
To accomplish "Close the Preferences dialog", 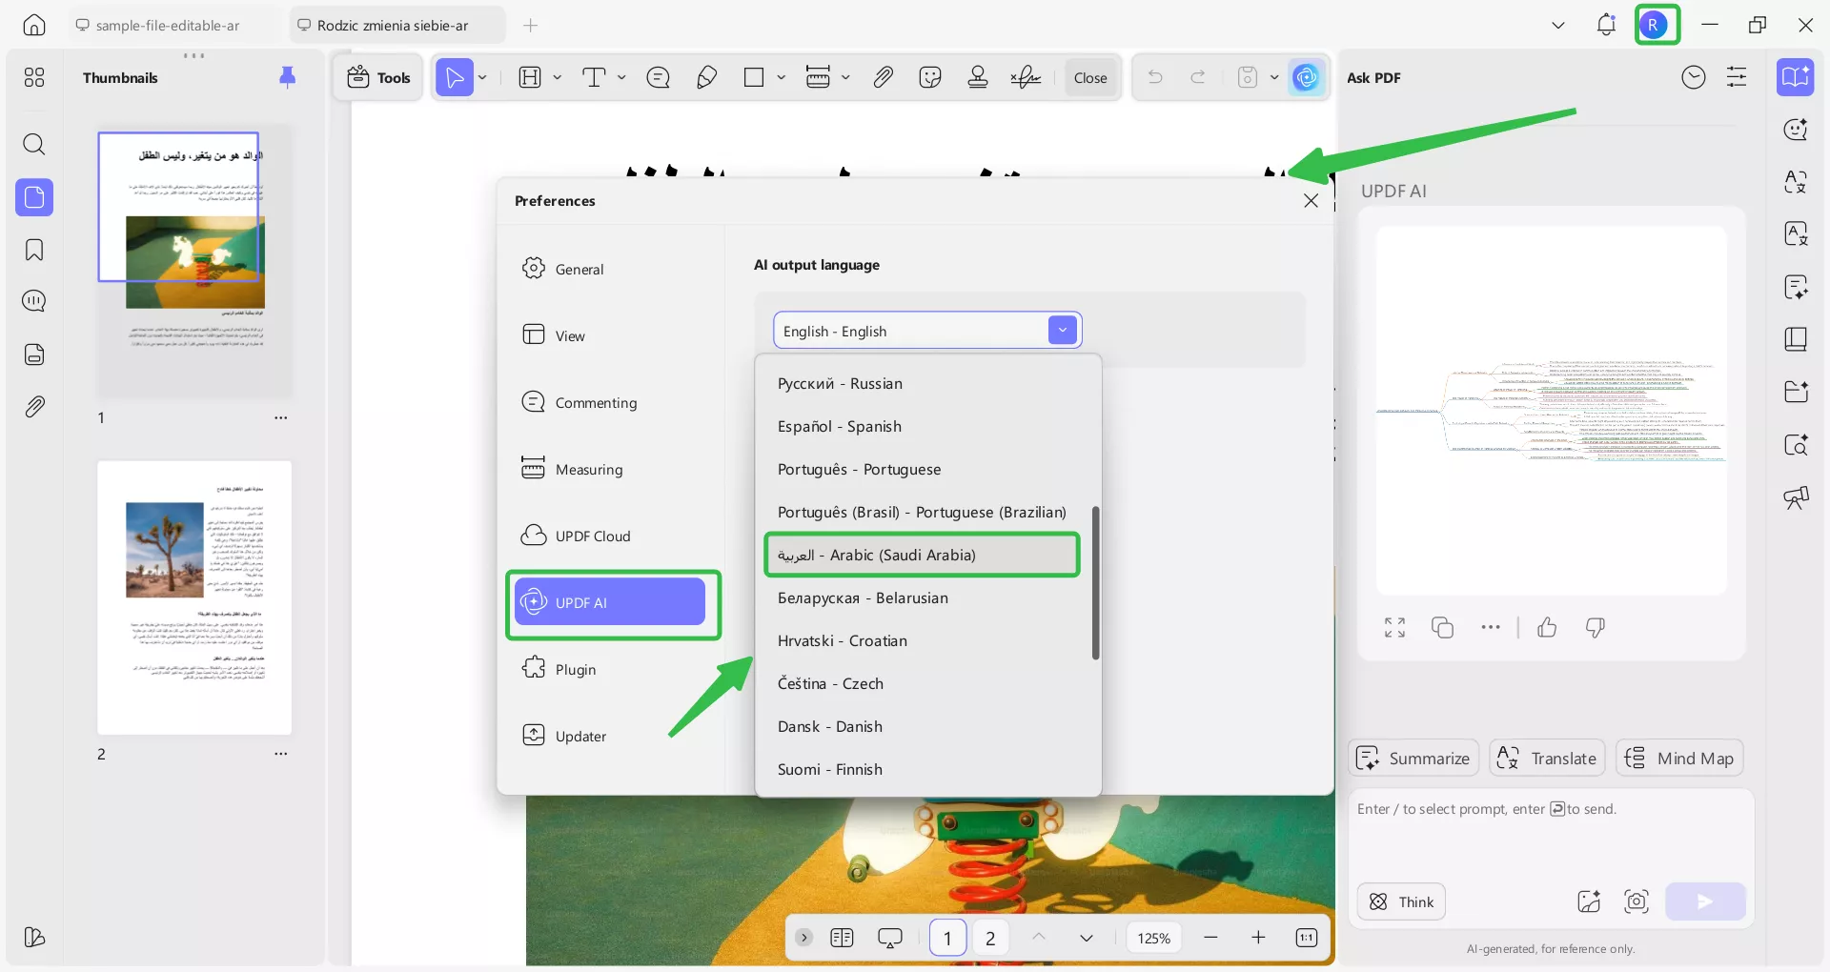I will pos(1311,200).
